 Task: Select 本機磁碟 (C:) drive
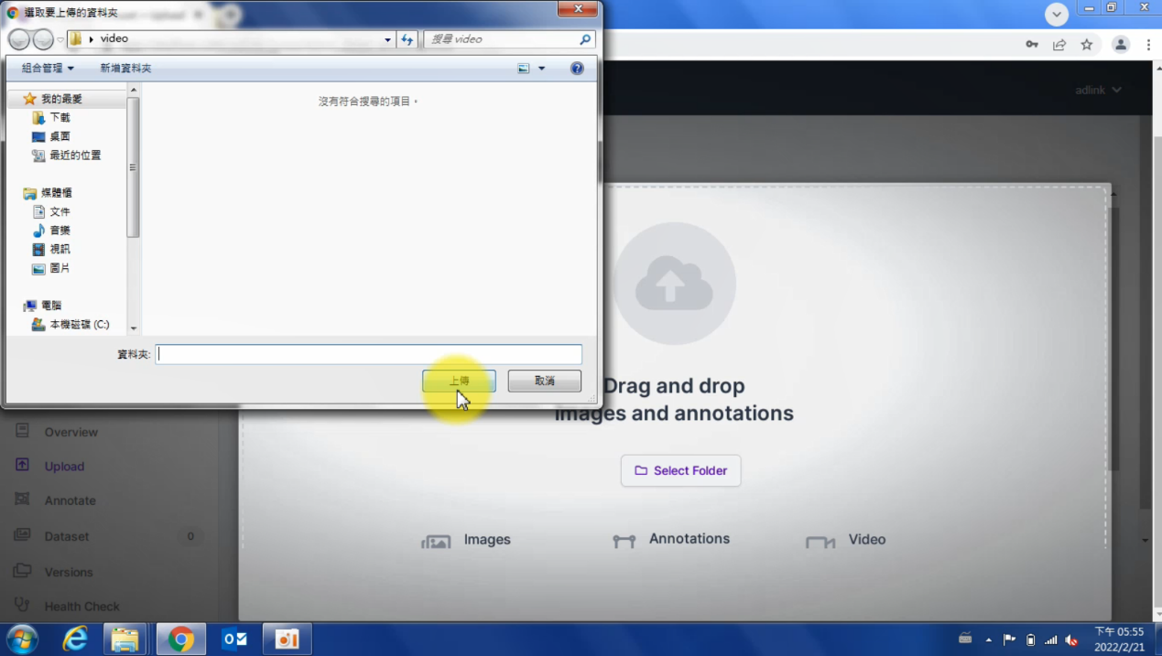(79, 325)
